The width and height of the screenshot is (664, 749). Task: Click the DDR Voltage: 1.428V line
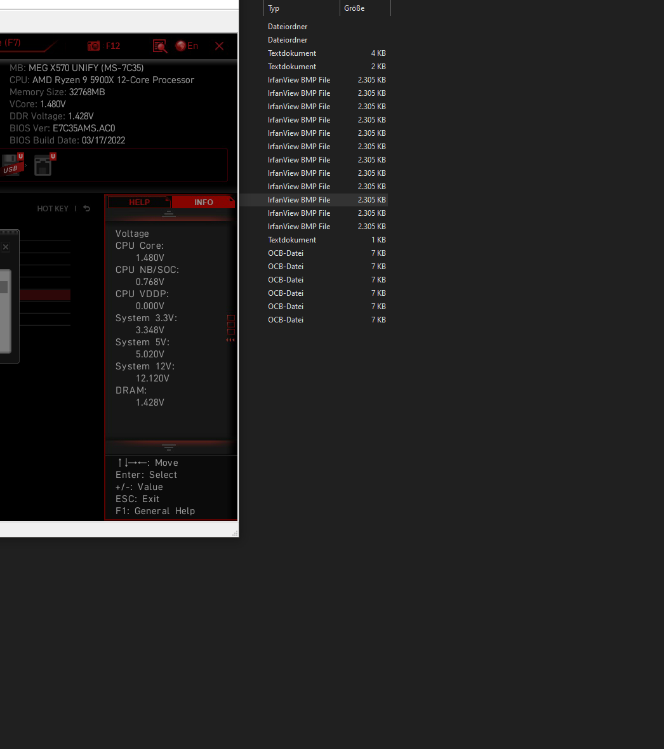click(x=51, y=116)
